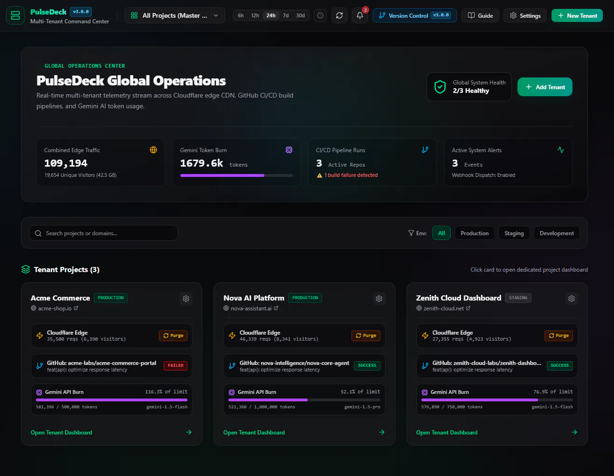Click the Acme Commerce card title
The height and width of the screenshot is (476, 614).
(60, 298)
